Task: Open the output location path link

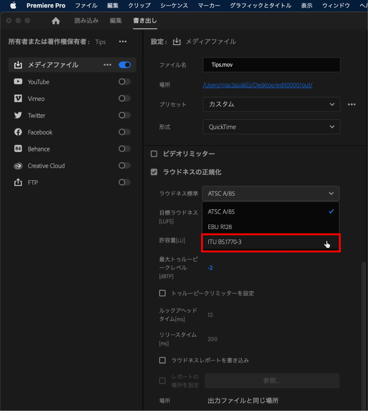Action: pyautogui.click(x=258, y=85)
